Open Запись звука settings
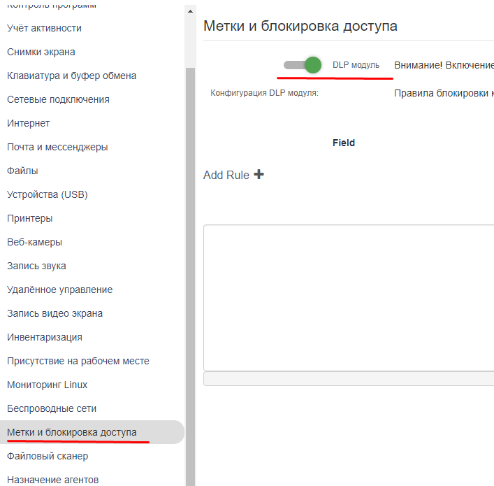Image resolution: width=494 pixels, height=486 pixels. click(x=36, y=266)
